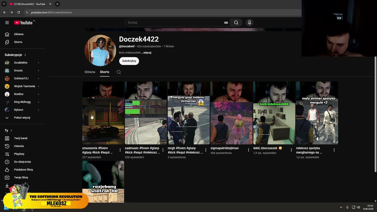Open options for mrgh short
The width and height of the screenshot is (377, 212).
pos(206,150)
